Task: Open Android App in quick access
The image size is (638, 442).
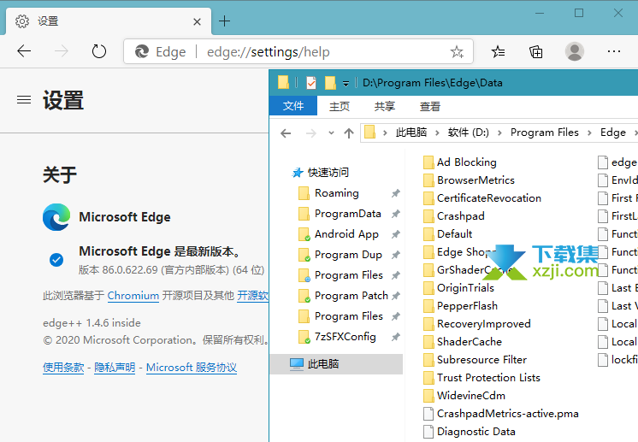Action: 339,234
